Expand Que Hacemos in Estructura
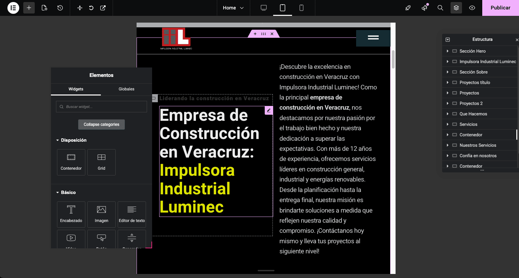The width and height of the screenshot is (519, 278). coord(448,114)
